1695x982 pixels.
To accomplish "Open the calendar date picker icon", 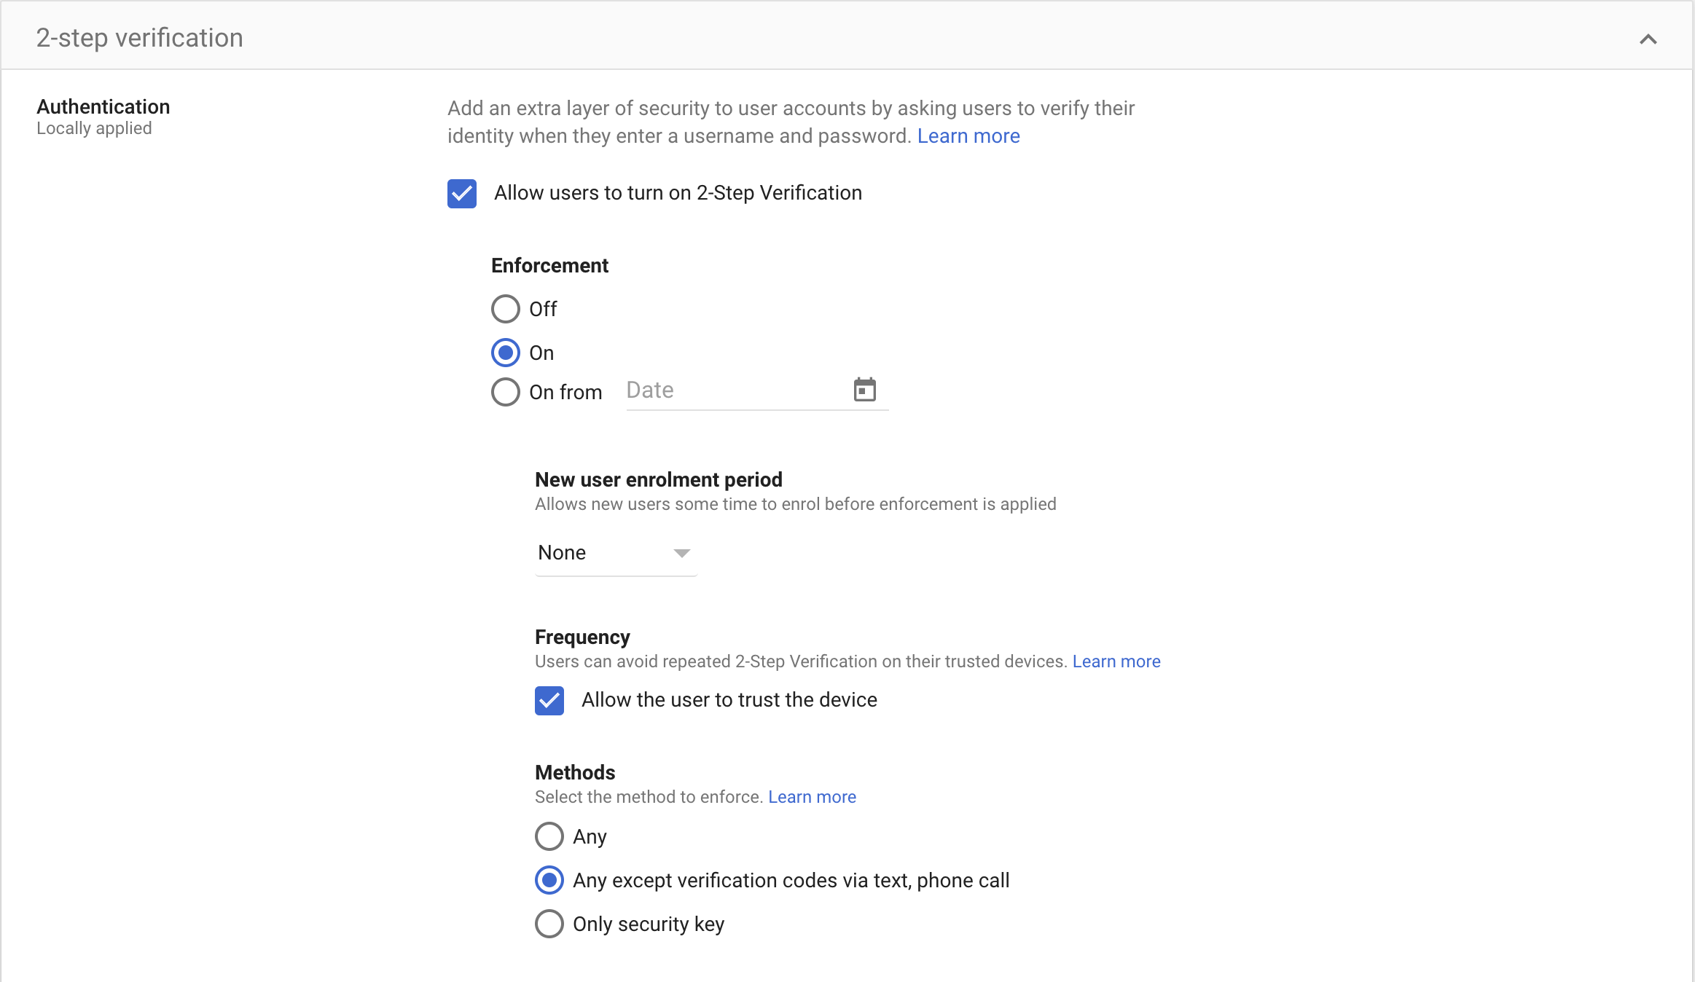I will pos(864,390).
